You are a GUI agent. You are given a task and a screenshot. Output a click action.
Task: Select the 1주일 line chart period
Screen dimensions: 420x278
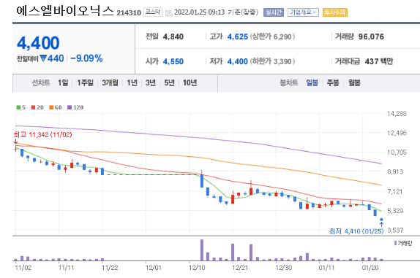(x=85, y=82)
